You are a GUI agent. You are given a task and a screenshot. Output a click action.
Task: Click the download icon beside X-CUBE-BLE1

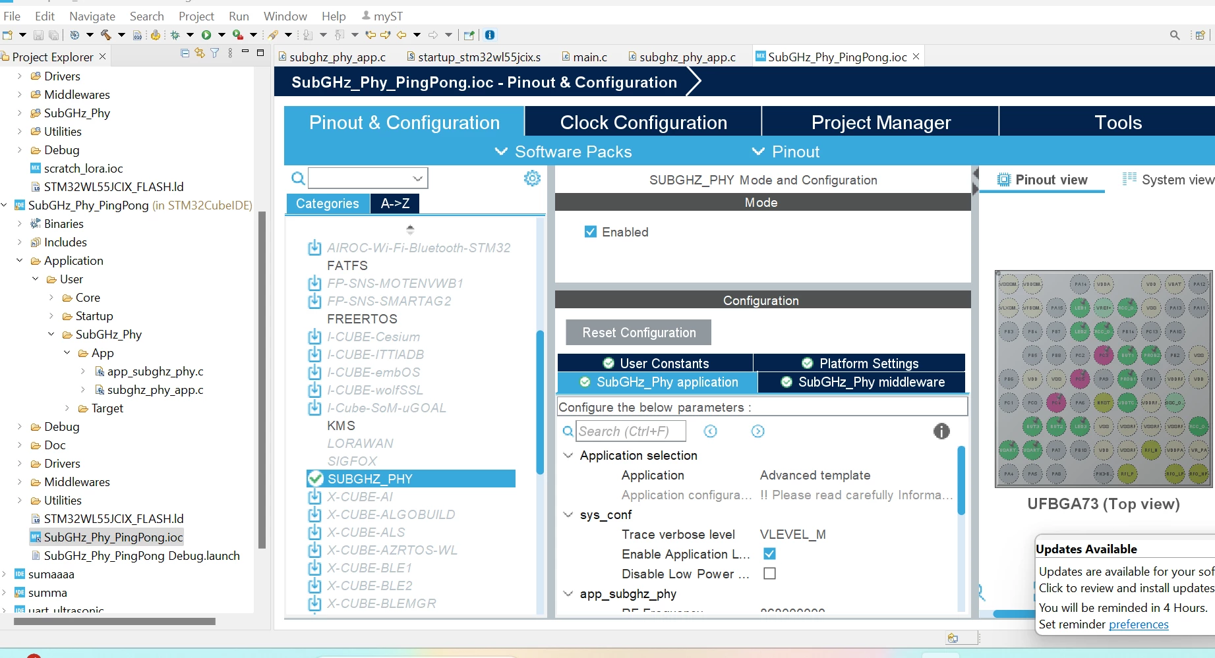point(315,568)
